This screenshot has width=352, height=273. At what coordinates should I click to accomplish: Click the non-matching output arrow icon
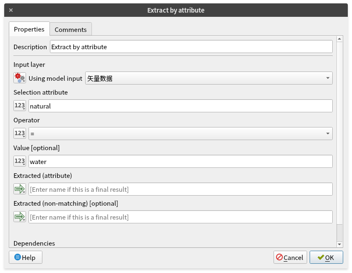[20, 217]
